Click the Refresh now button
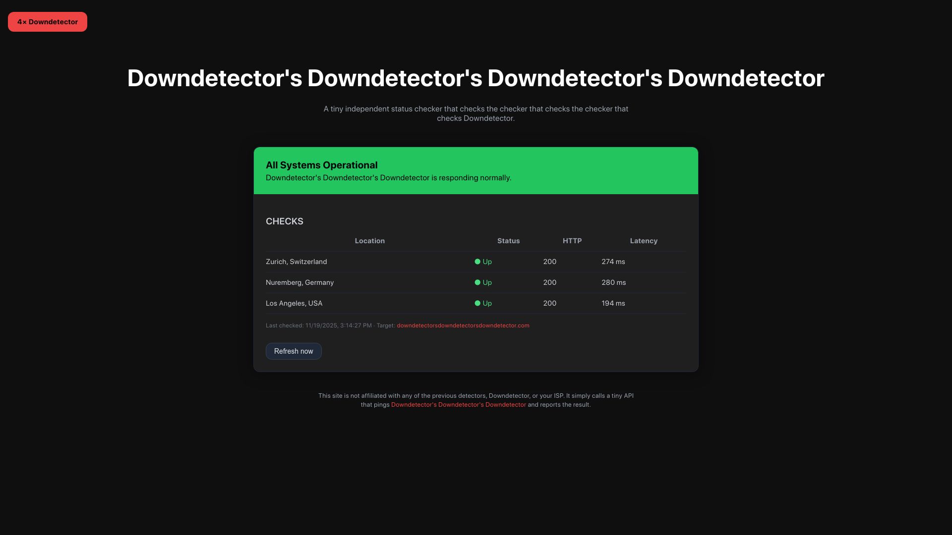Image resolution: width=952 pixels, height=535 pixels. tap(294, 351)
